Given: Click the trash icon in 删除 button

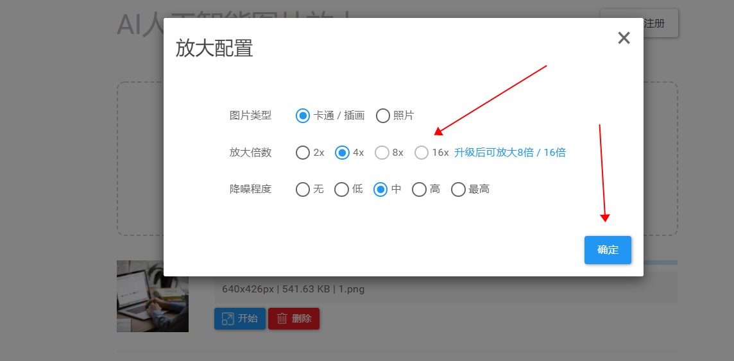Looking at the screenshot, I should pos(282,319).
